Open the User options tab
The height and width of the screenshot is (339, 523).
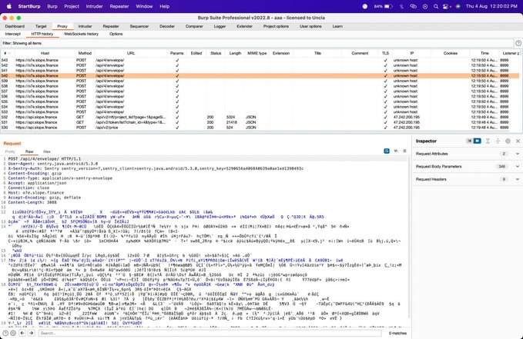coord(310,26)
